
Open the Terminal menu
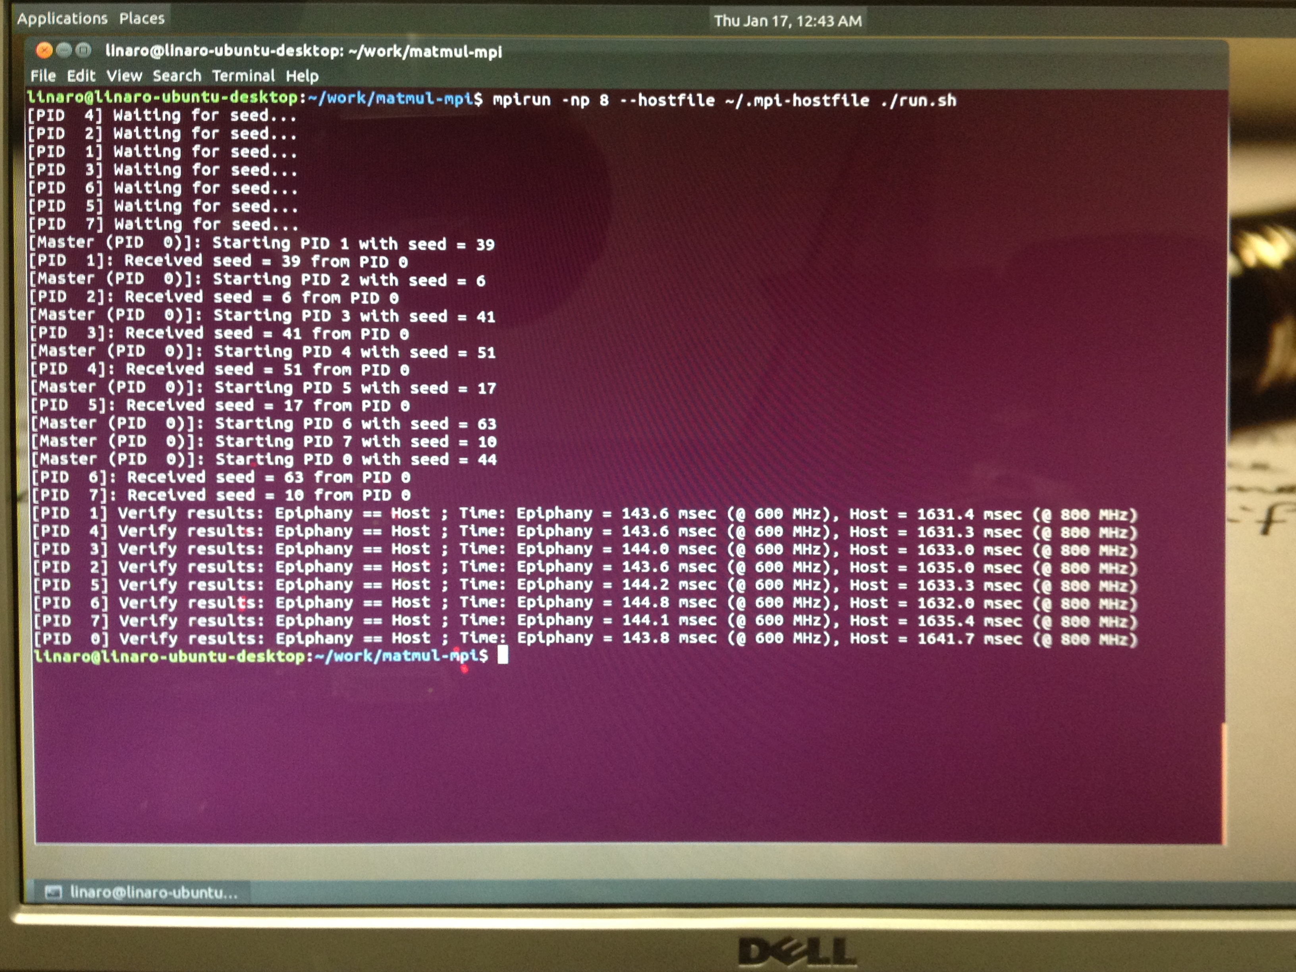[243, 76]
